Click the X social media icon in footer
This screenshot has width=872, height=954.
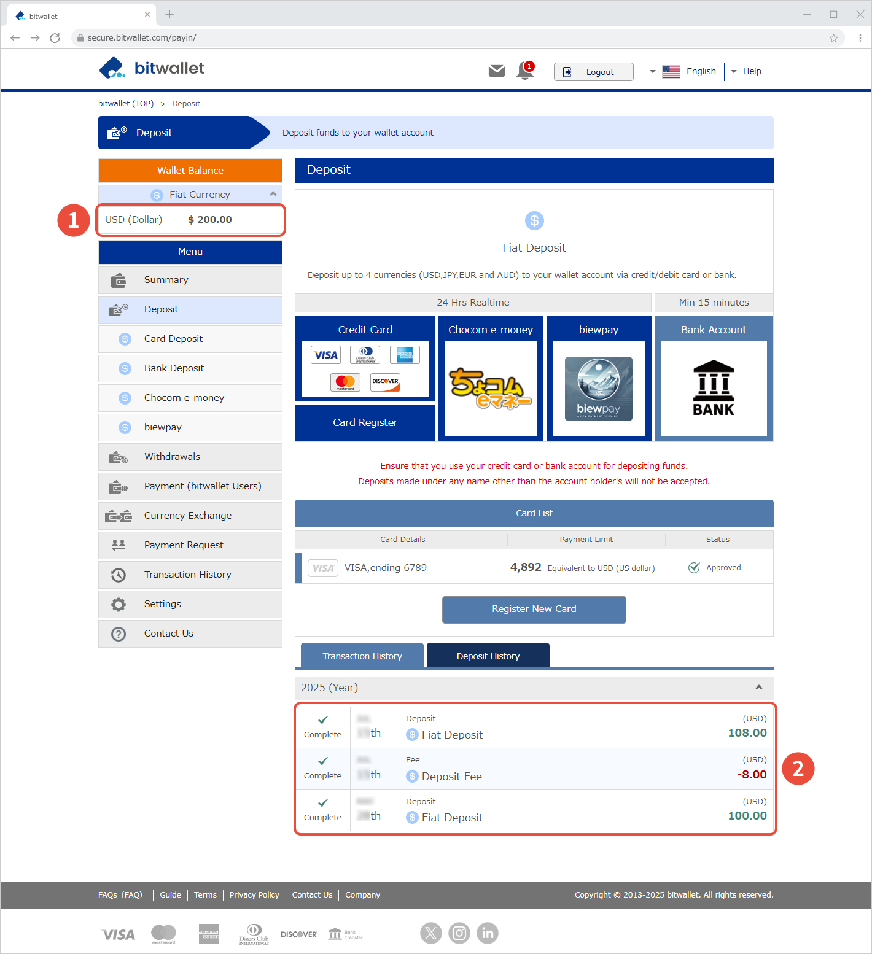pos(431,933)
